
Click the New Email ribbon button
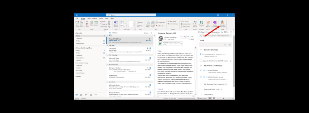[77, 24]
